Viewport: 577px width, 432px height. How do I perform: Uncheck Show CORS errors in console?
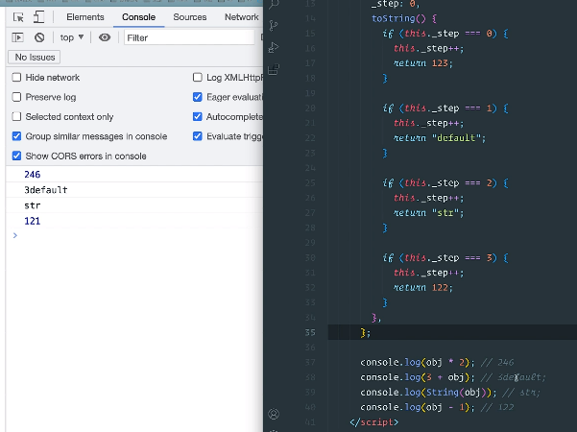click(16, 156)
